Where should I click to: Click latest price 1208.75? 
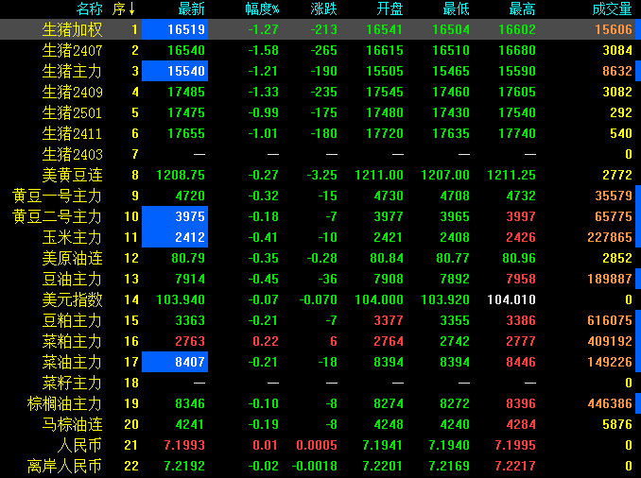pos(181,176)
